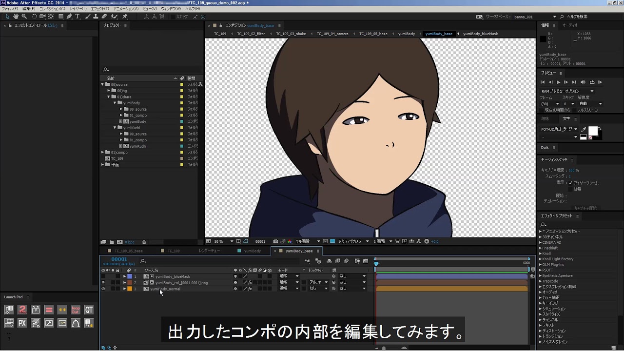Click the RAM preview play button
The image size is (624, 351).
coord(600,82)
